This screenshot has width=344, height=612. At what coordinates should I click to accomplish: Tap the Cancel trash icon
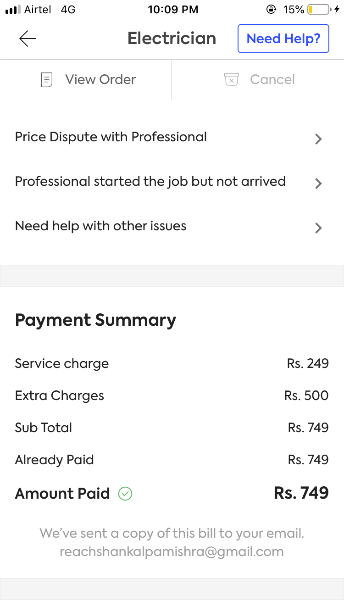click(x=232, y=80)
